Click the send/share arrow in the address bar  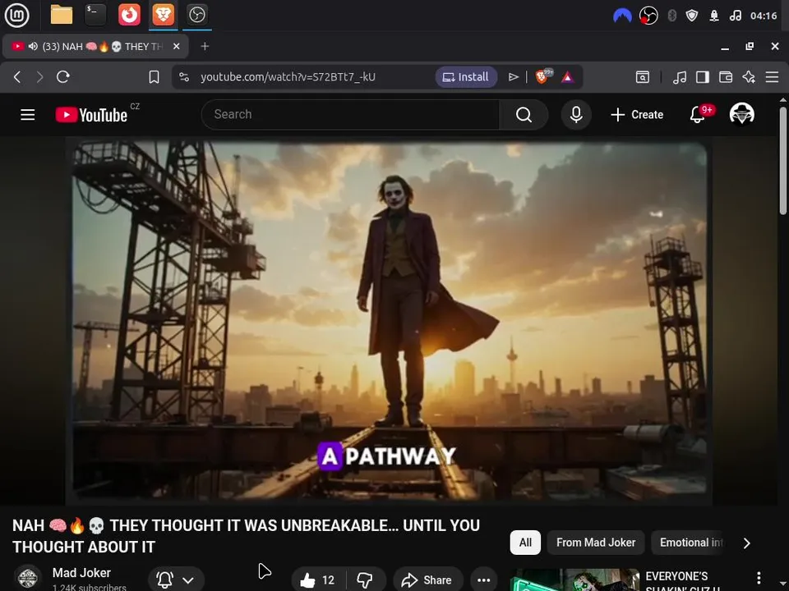pos(513,77)
